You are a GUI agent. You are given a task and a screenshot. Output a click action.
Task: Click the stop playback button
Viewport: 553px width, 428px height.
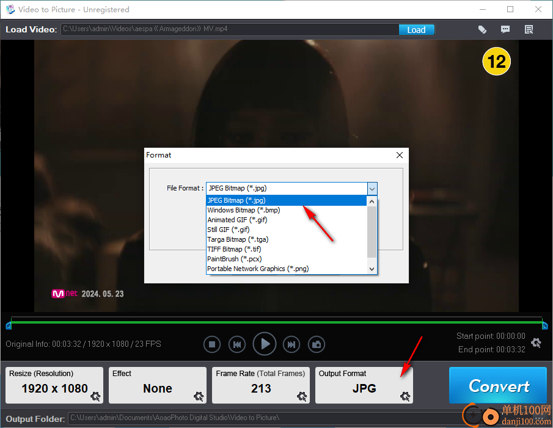click(x=212, y=344)
